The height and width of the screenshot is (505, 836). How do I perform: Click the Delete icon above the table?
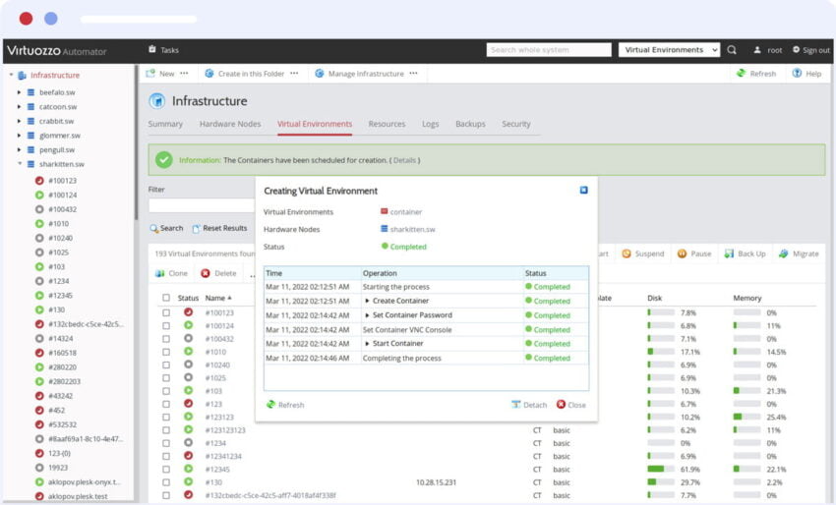click(206, 273)
